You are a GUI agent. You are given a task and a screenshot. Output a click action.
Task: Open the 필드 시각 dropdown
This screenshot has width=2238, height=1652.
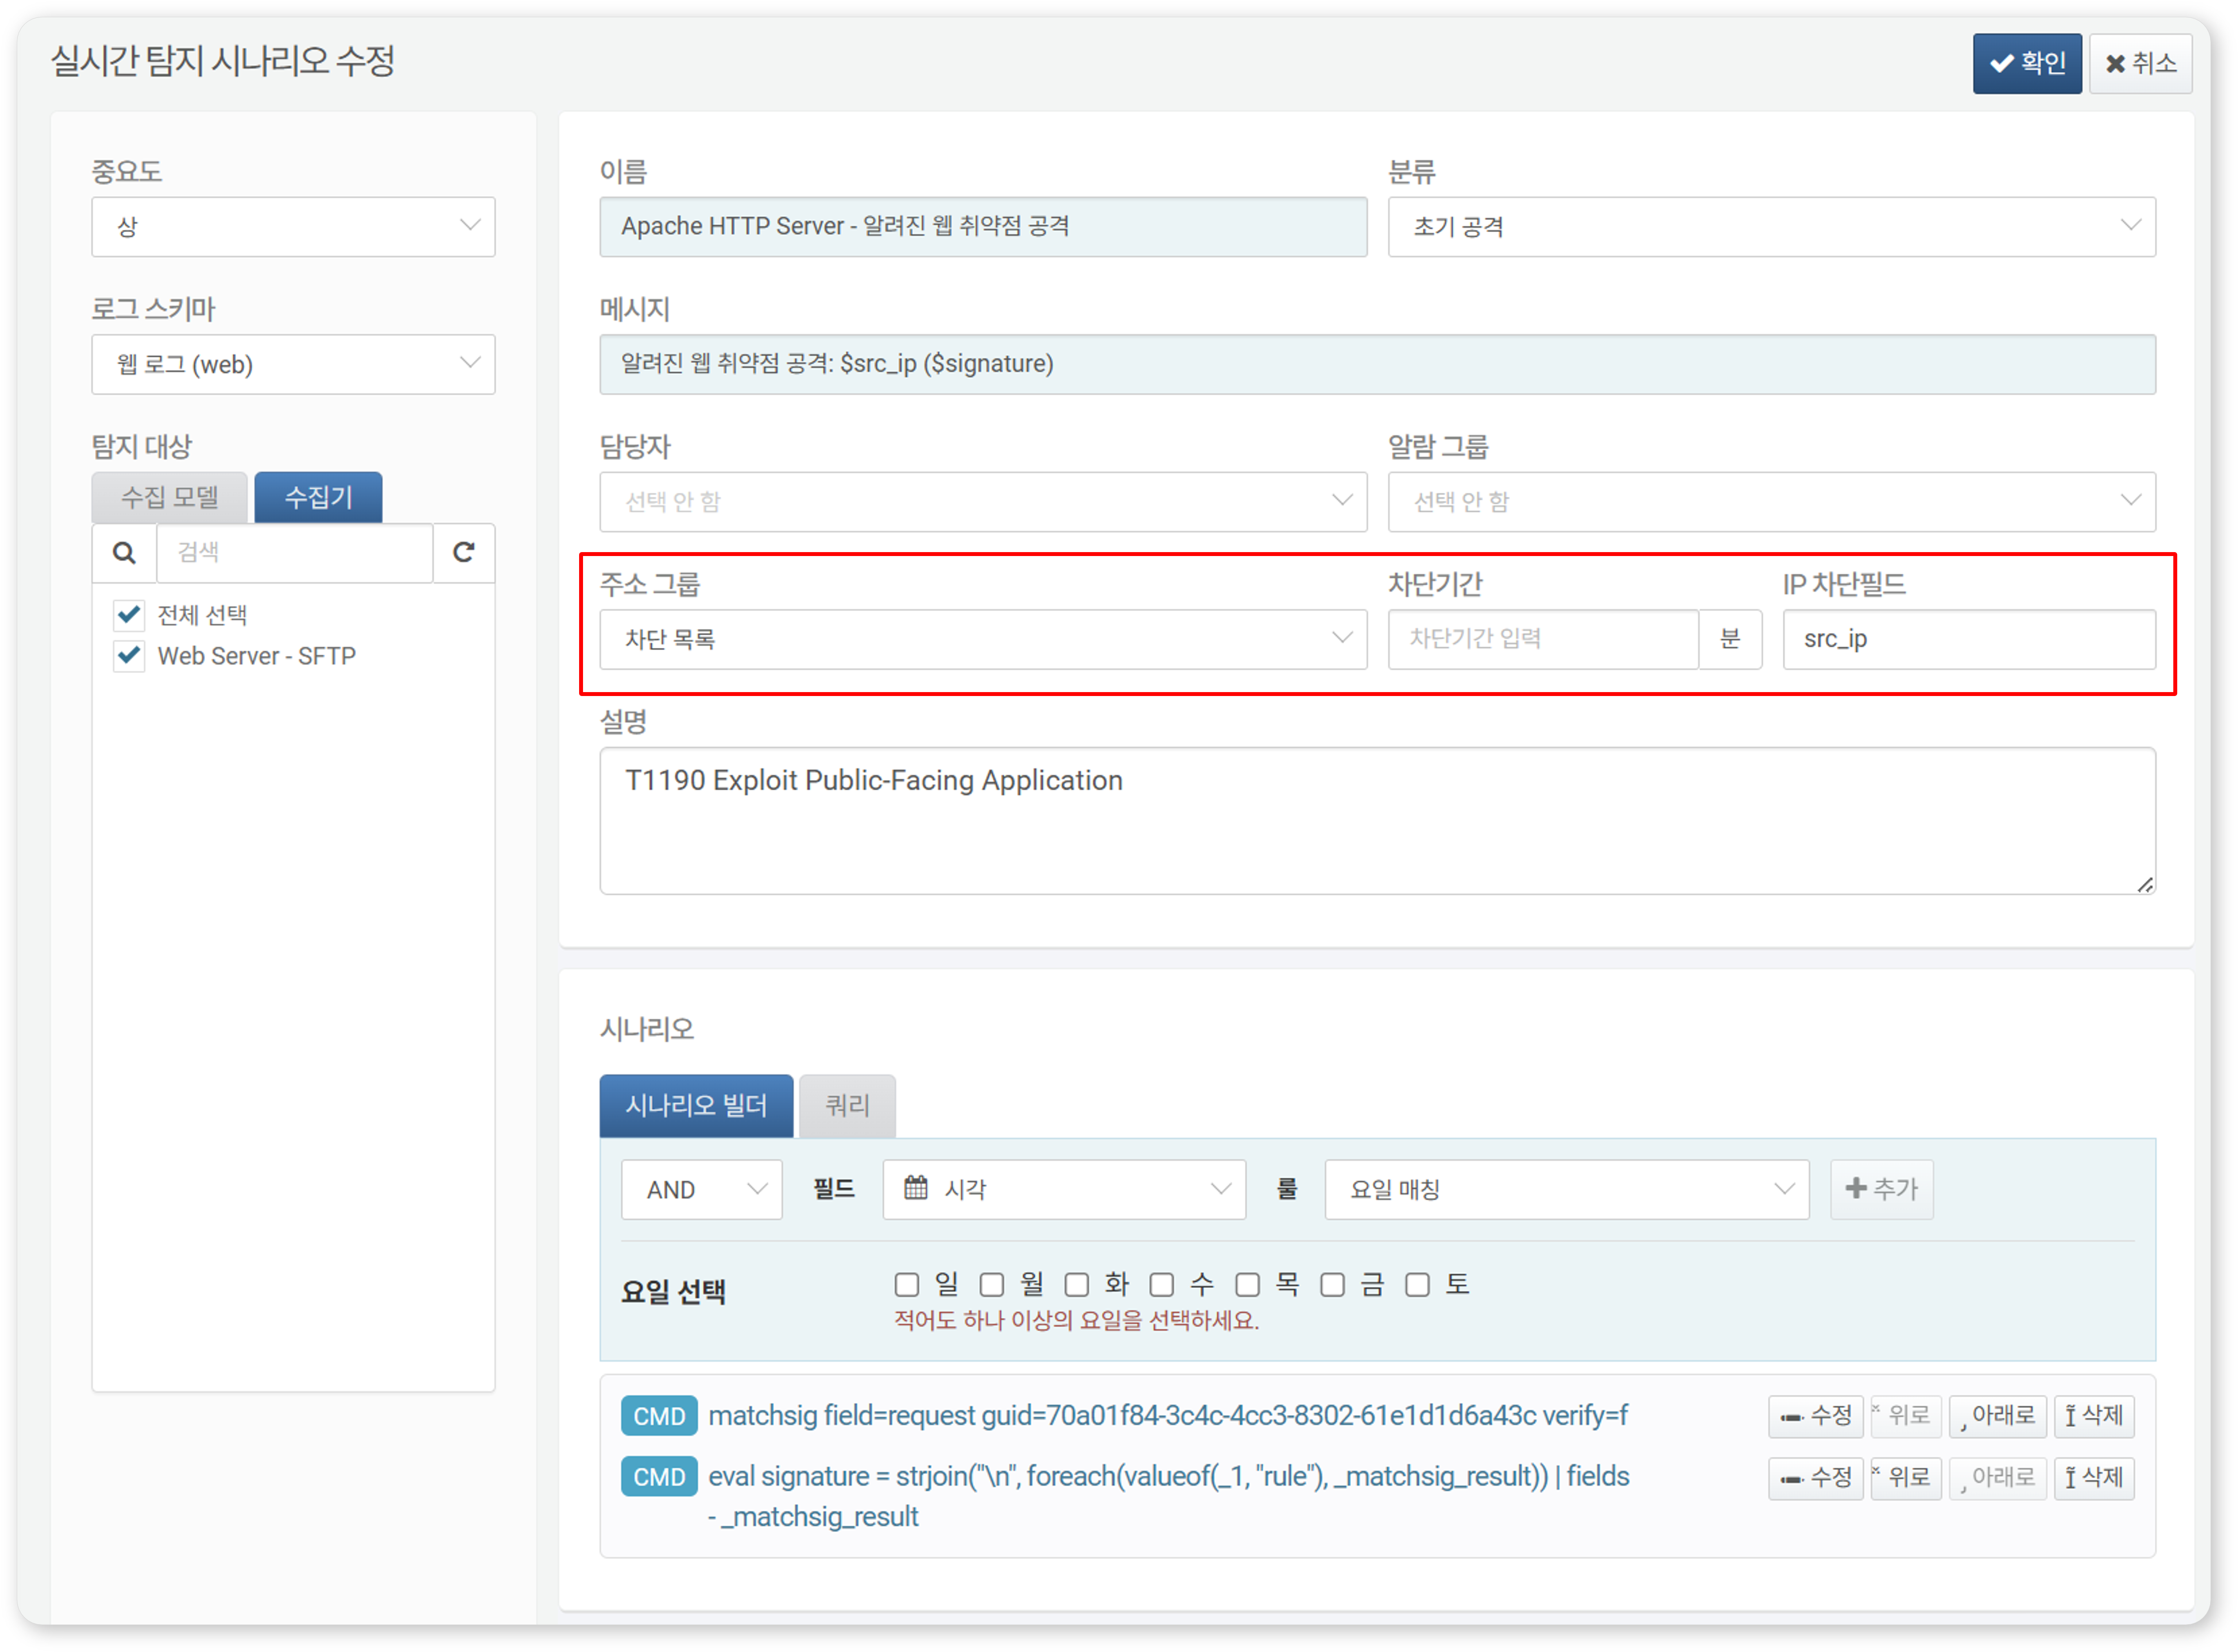point(1065,1190)
